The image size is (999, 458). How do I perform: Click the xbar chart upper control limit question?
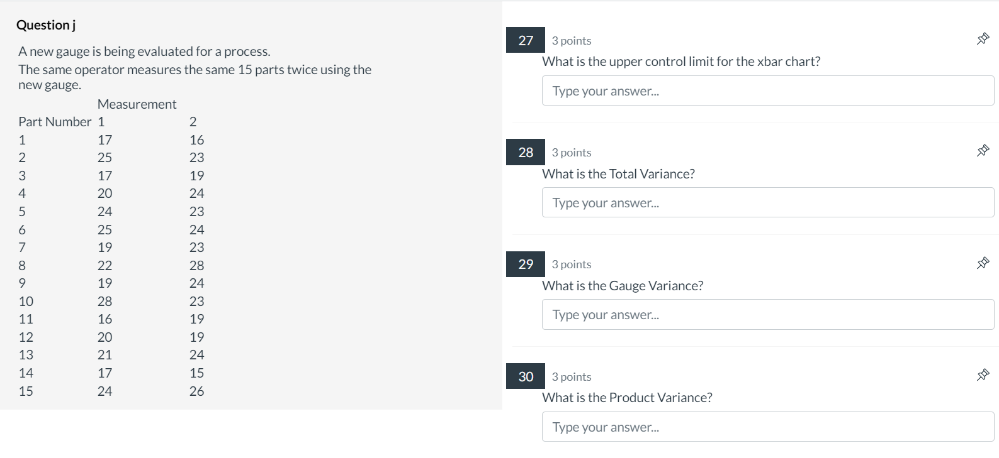681,62
